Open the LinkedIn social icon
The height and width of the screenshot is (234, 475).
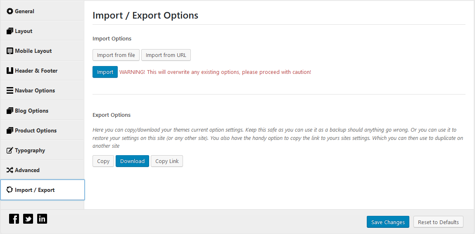42,219
